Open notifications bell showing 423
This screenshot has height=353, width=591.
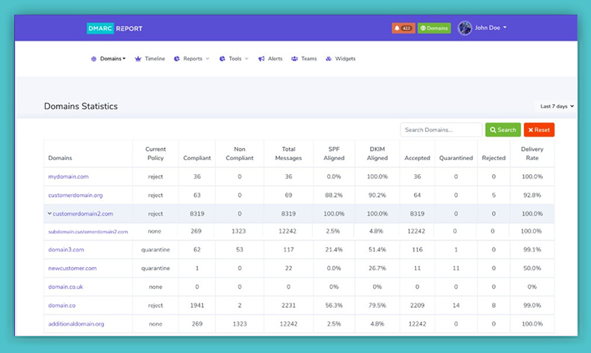[x=403, y=28]
